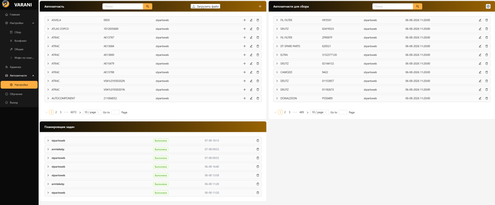Viewport: 495px width, 205px height.
Task: Click search button in Автозапчасть panel
Action: [x=148, y=7]
